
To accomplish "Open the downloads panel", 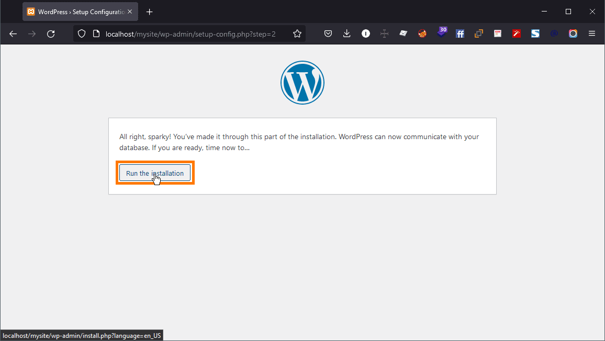I will [347, 34].
